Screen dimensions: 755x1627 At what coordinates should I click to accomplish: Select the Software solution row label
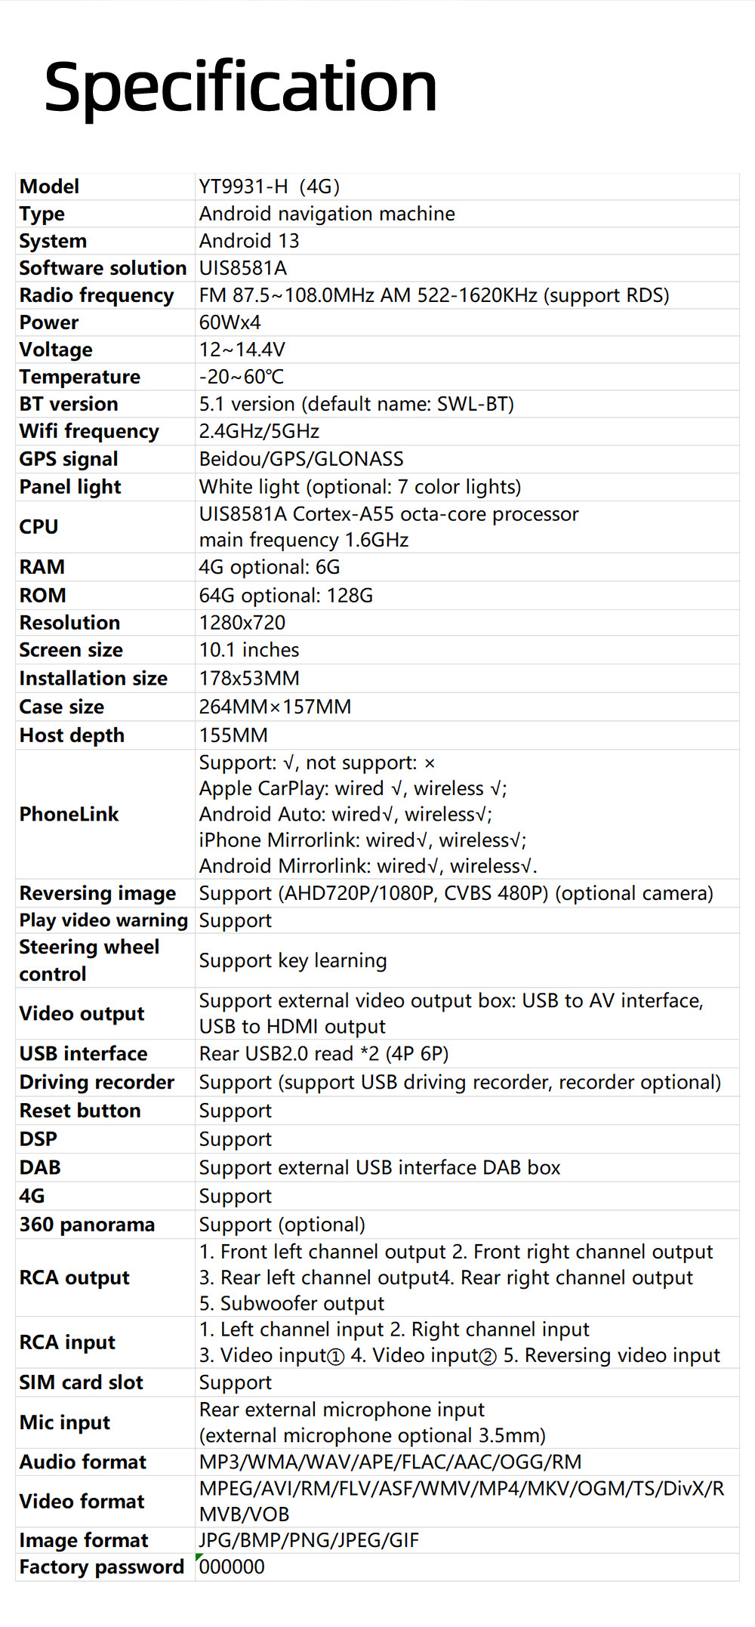coord(103,268)
